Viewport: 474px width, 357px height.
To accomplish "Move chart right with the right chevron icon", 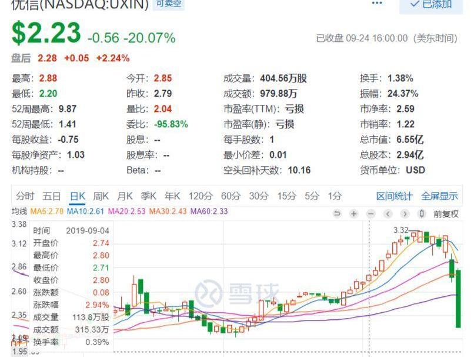I will click(405, 214).
